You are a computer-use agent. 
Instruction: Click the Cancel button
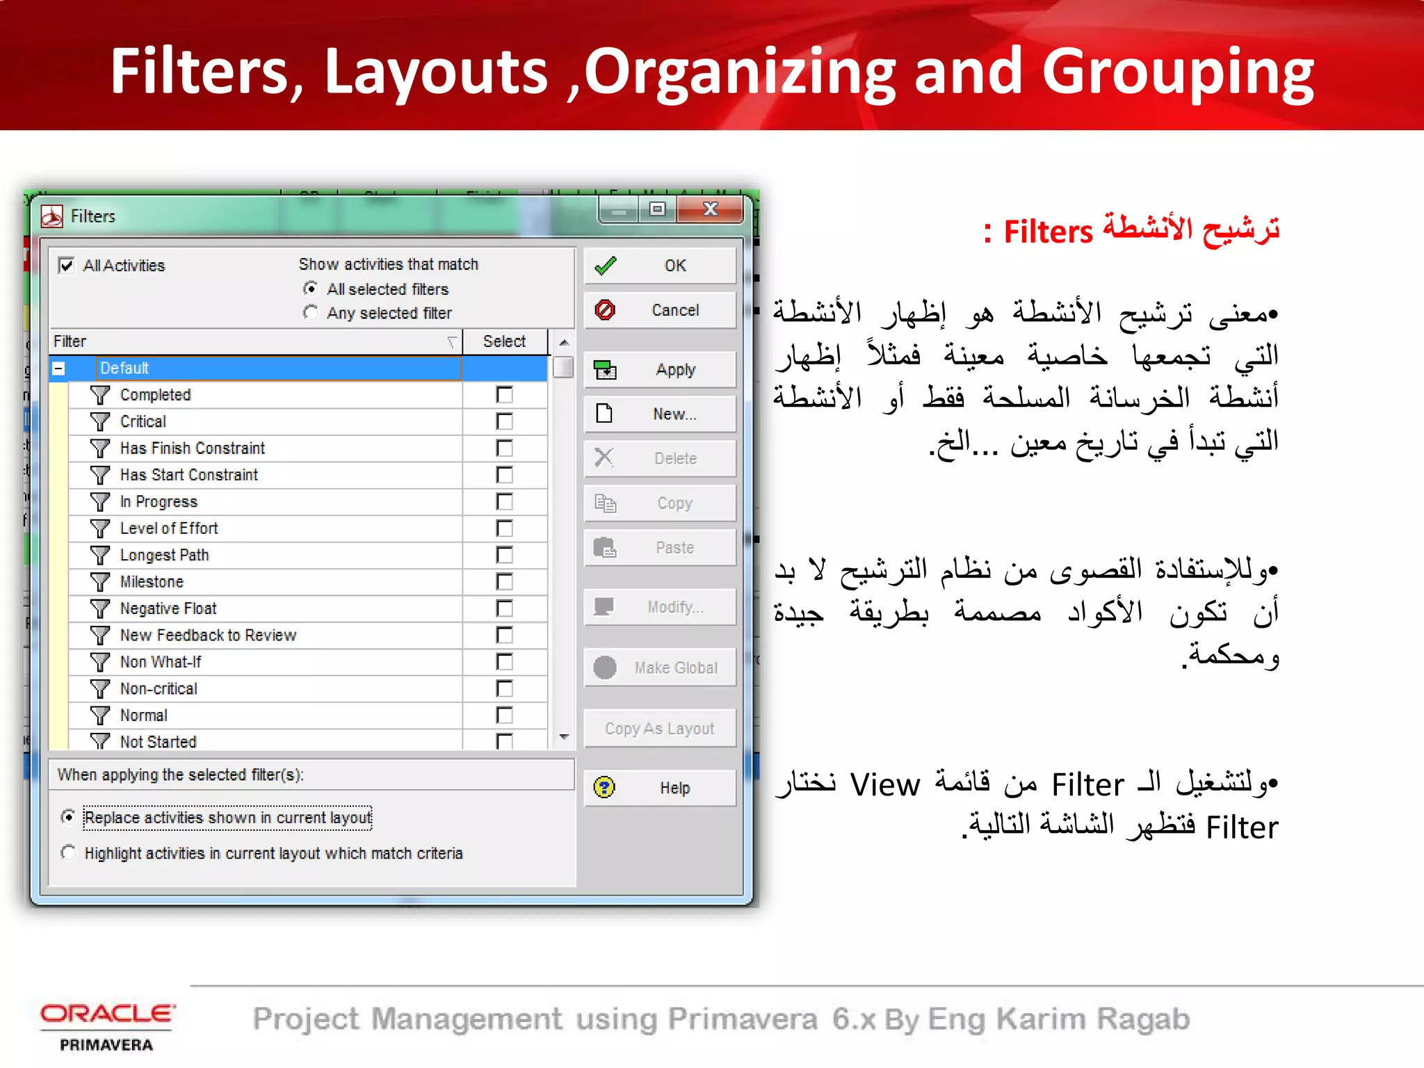click(x=660, y=310)
